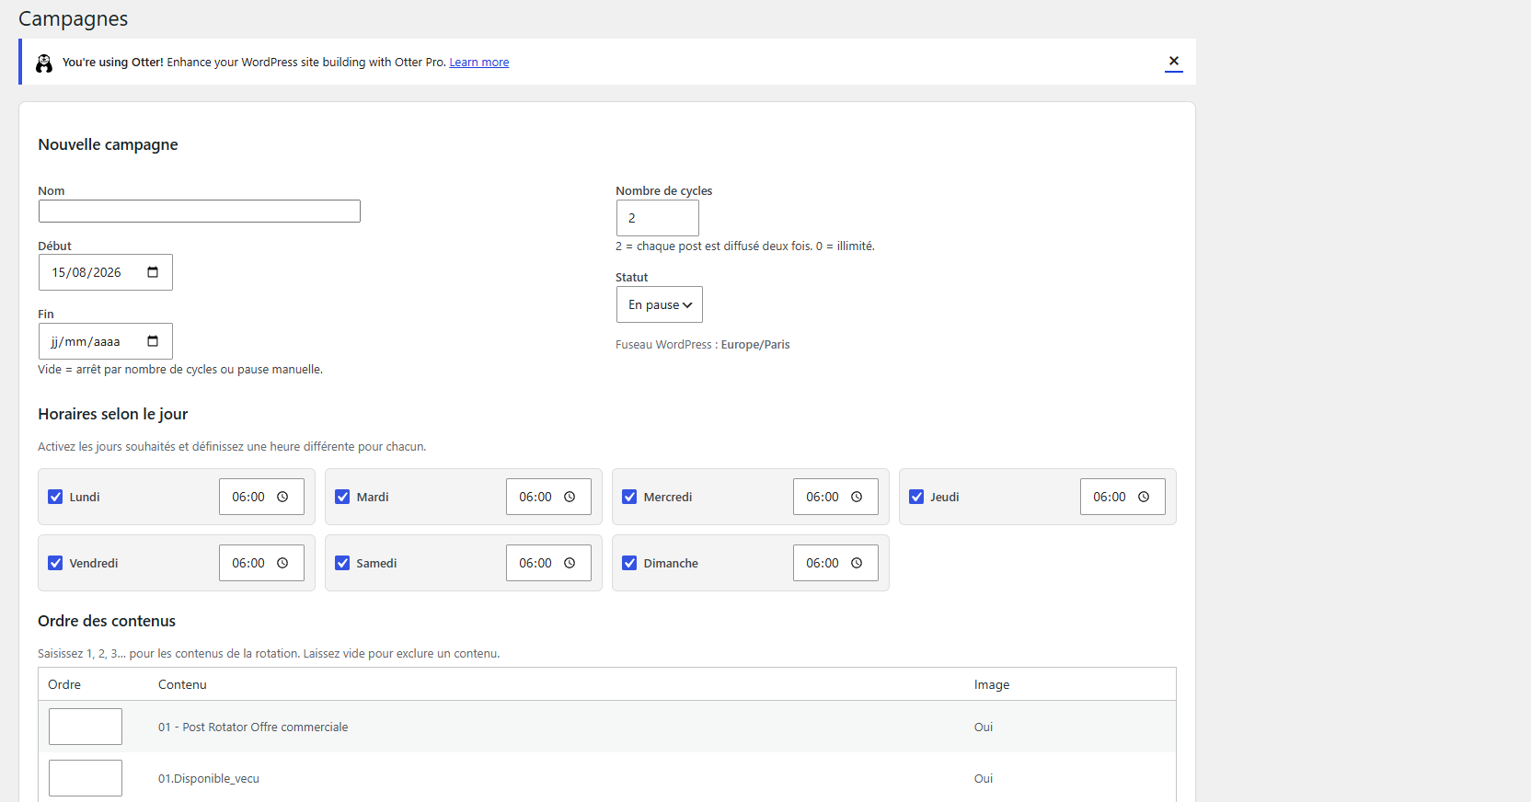1531x802 pixels.
Task: Open the Lundi clock time picker icon
Action: (282, 497)
